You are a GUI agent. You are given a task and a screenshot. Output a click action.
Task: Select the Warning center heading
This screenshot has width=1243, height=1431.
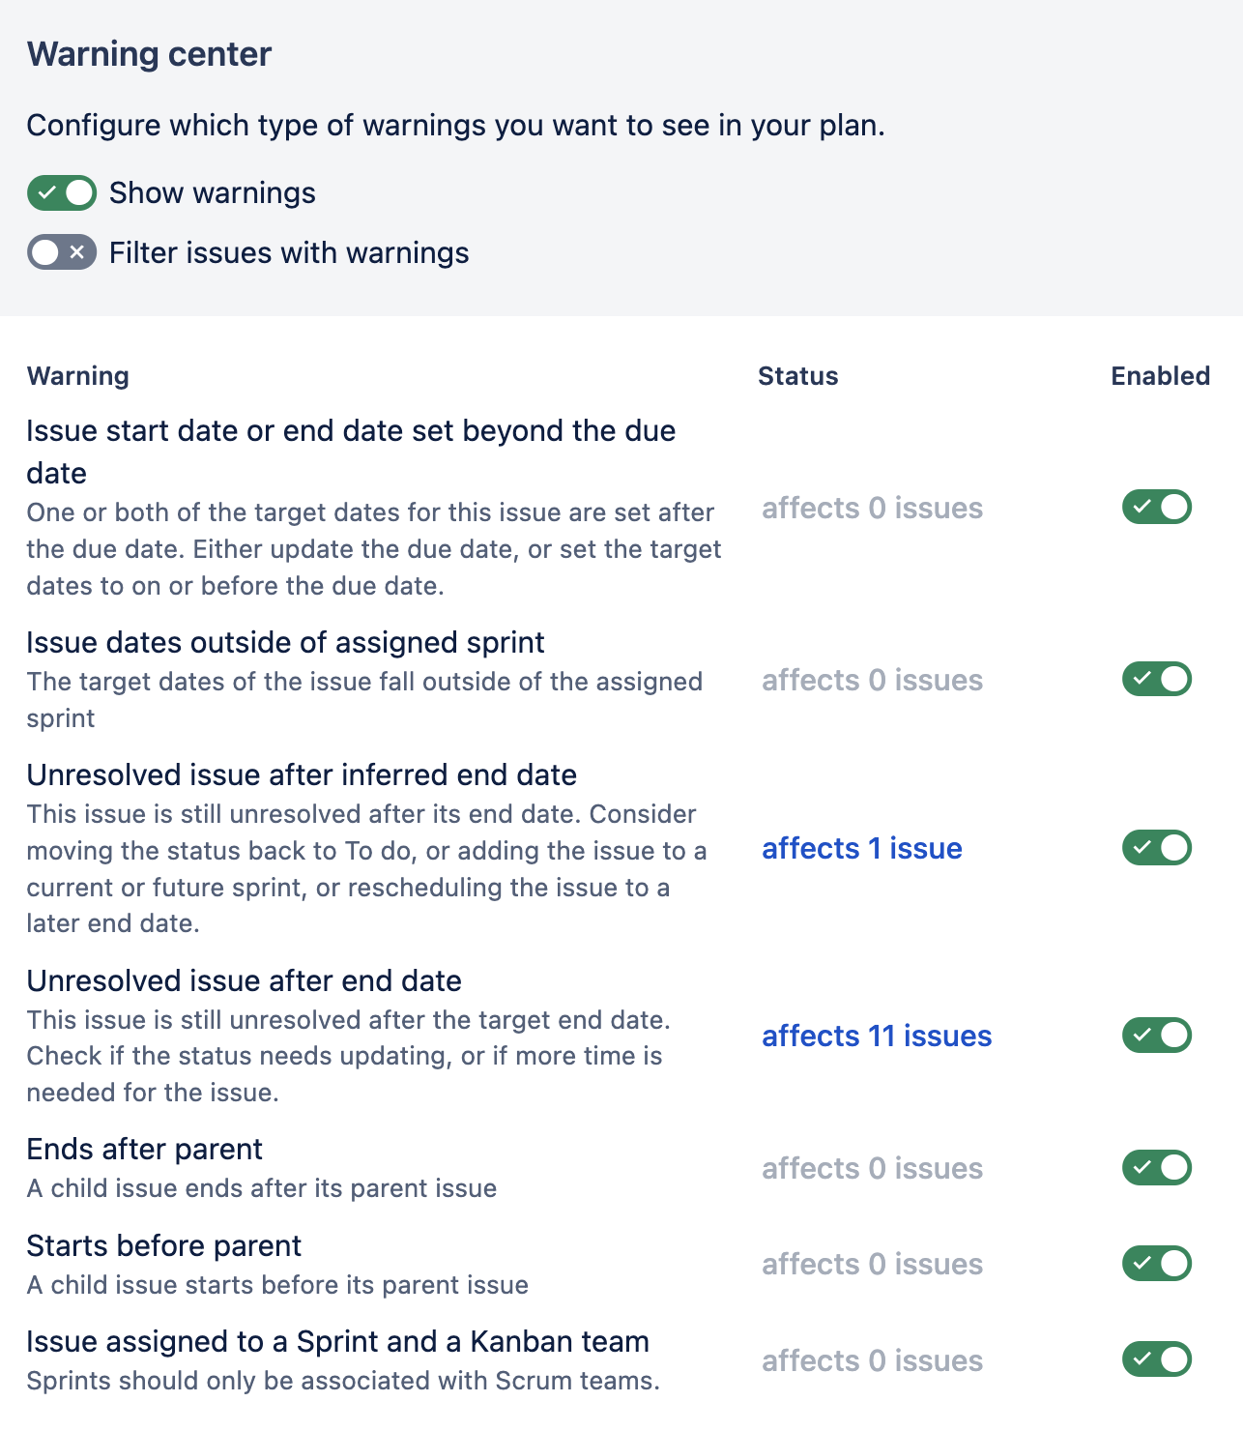click(149, 53)
